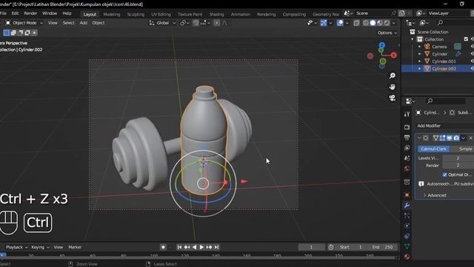Open the Physics properties tab
474x267 pixels.
407,225
